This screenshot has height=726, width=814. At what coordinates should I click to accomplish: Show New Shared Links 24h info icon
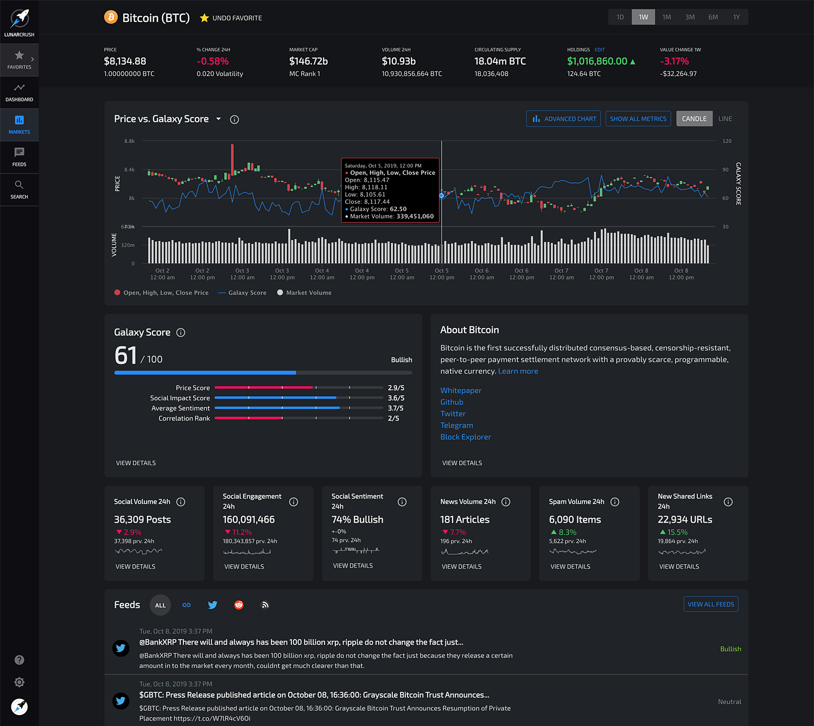coord(728,502)
